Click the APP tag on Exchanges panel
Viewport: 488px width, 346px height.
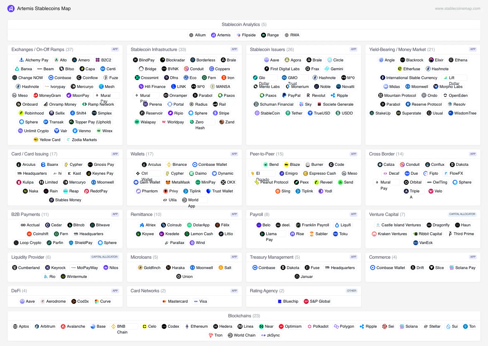point(115,49)
